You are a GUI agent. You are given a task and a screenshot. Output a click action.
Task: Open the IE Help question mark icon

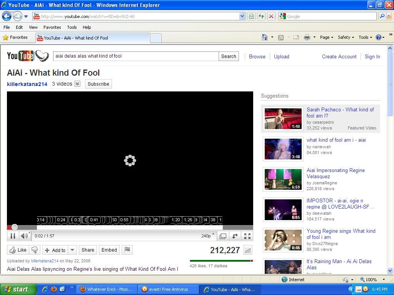tap(379, 37)
